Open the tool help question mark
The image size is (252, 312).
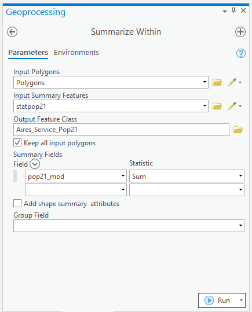coord(241,53)
